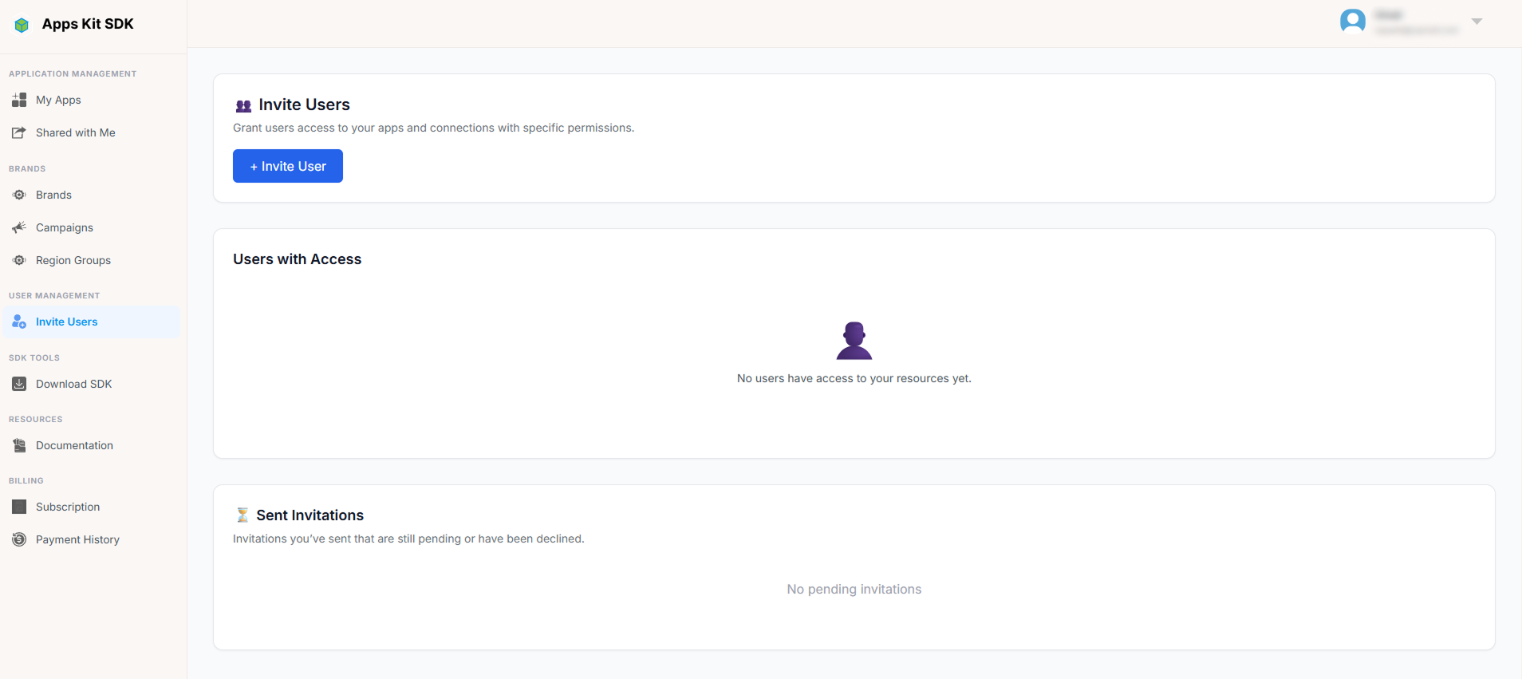This screenshot has width=1522, height=679.
Task: Click the Brands gear icon
Action: [x=19, y=195]
